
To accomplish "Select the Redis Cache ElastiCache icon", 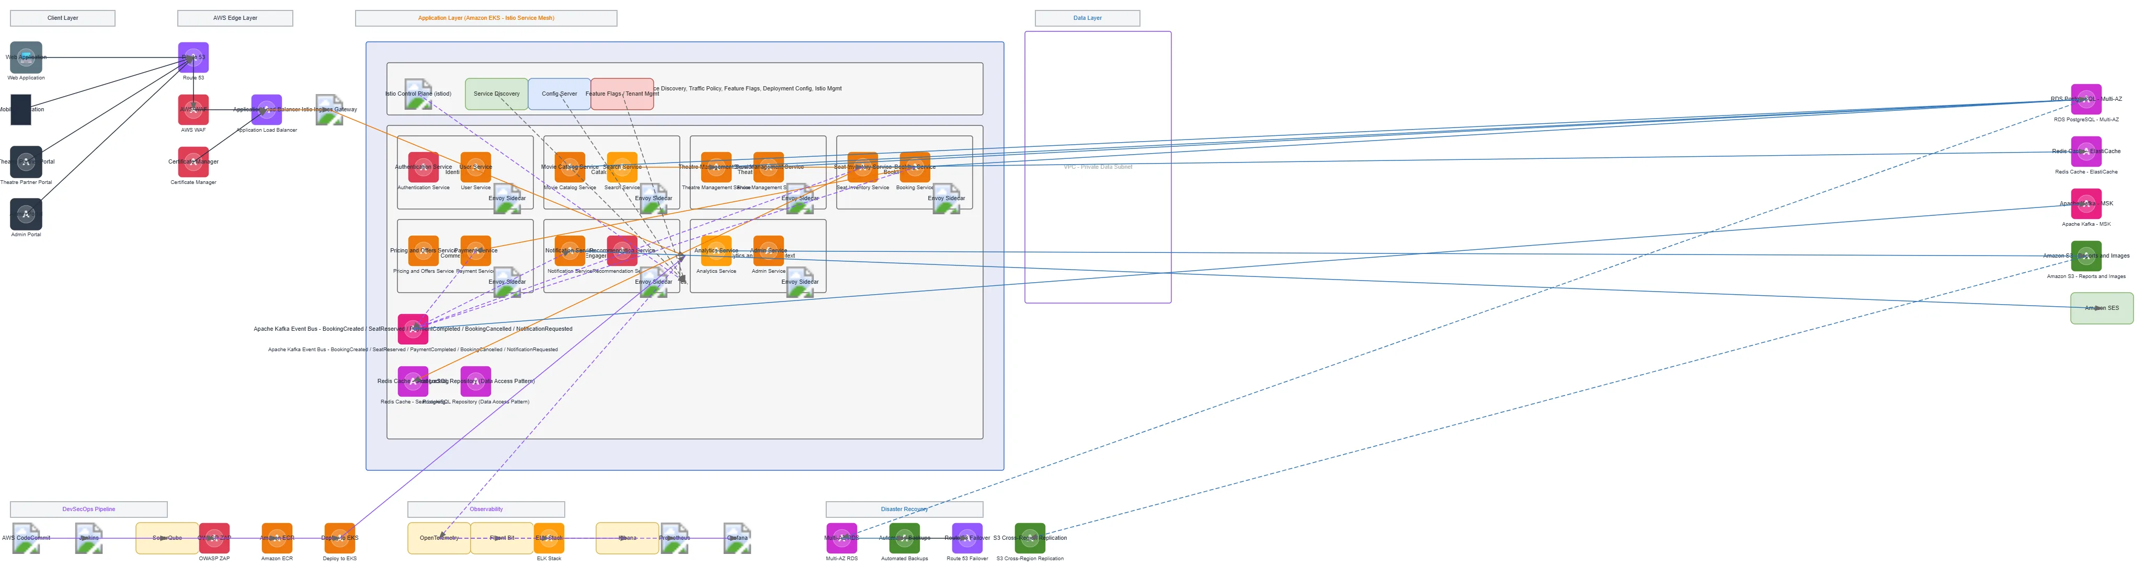I will point(2086,152).
